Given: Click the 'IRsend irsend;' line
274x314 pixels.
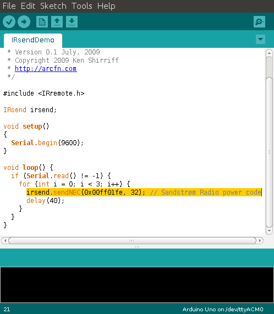Looking at the screenshot, I should 30,110.
